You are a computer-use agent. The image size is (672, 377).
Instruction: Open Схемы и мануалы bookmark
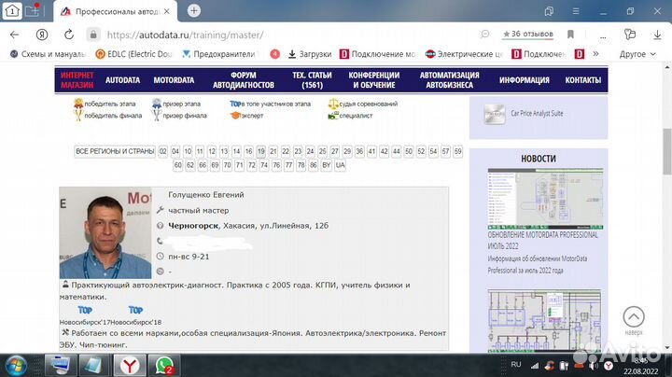click(x=49, y=54)
